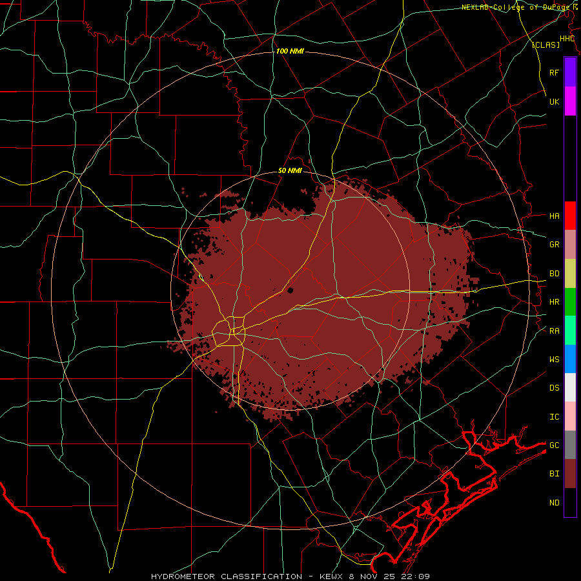
Task: Click the RA legend label
Action: coord(555,331)
